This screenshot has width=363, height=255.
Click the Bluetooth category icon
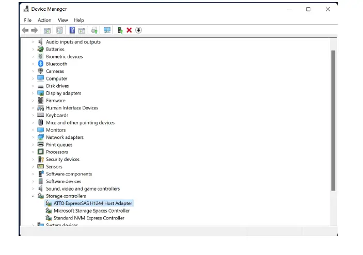click(41, 64)
